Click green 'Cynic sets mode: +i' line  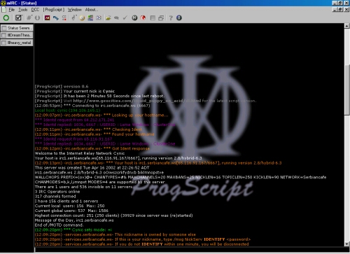(73, 230)
